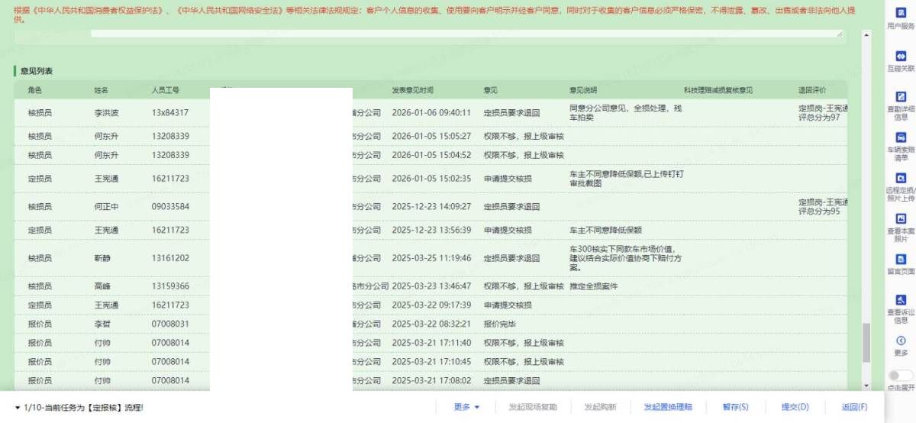
Task: Open the 查看诉讼信息 icon
Action: click(x=901, y=300)
